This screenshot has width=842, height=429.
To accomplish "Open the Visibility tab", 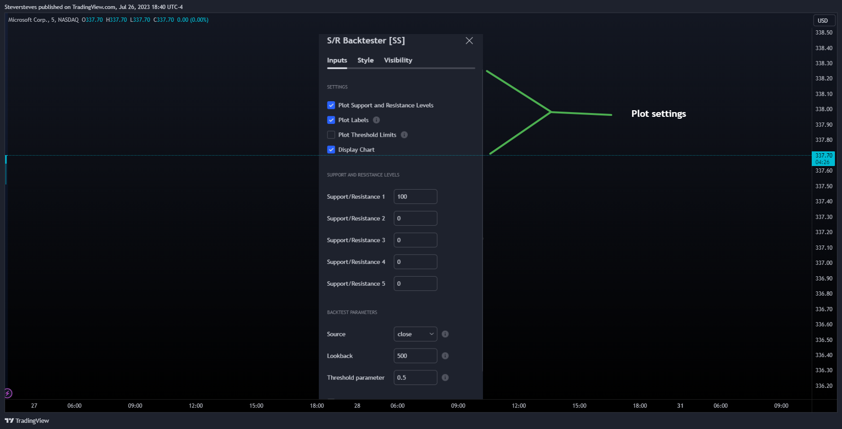I will [398, 60].
